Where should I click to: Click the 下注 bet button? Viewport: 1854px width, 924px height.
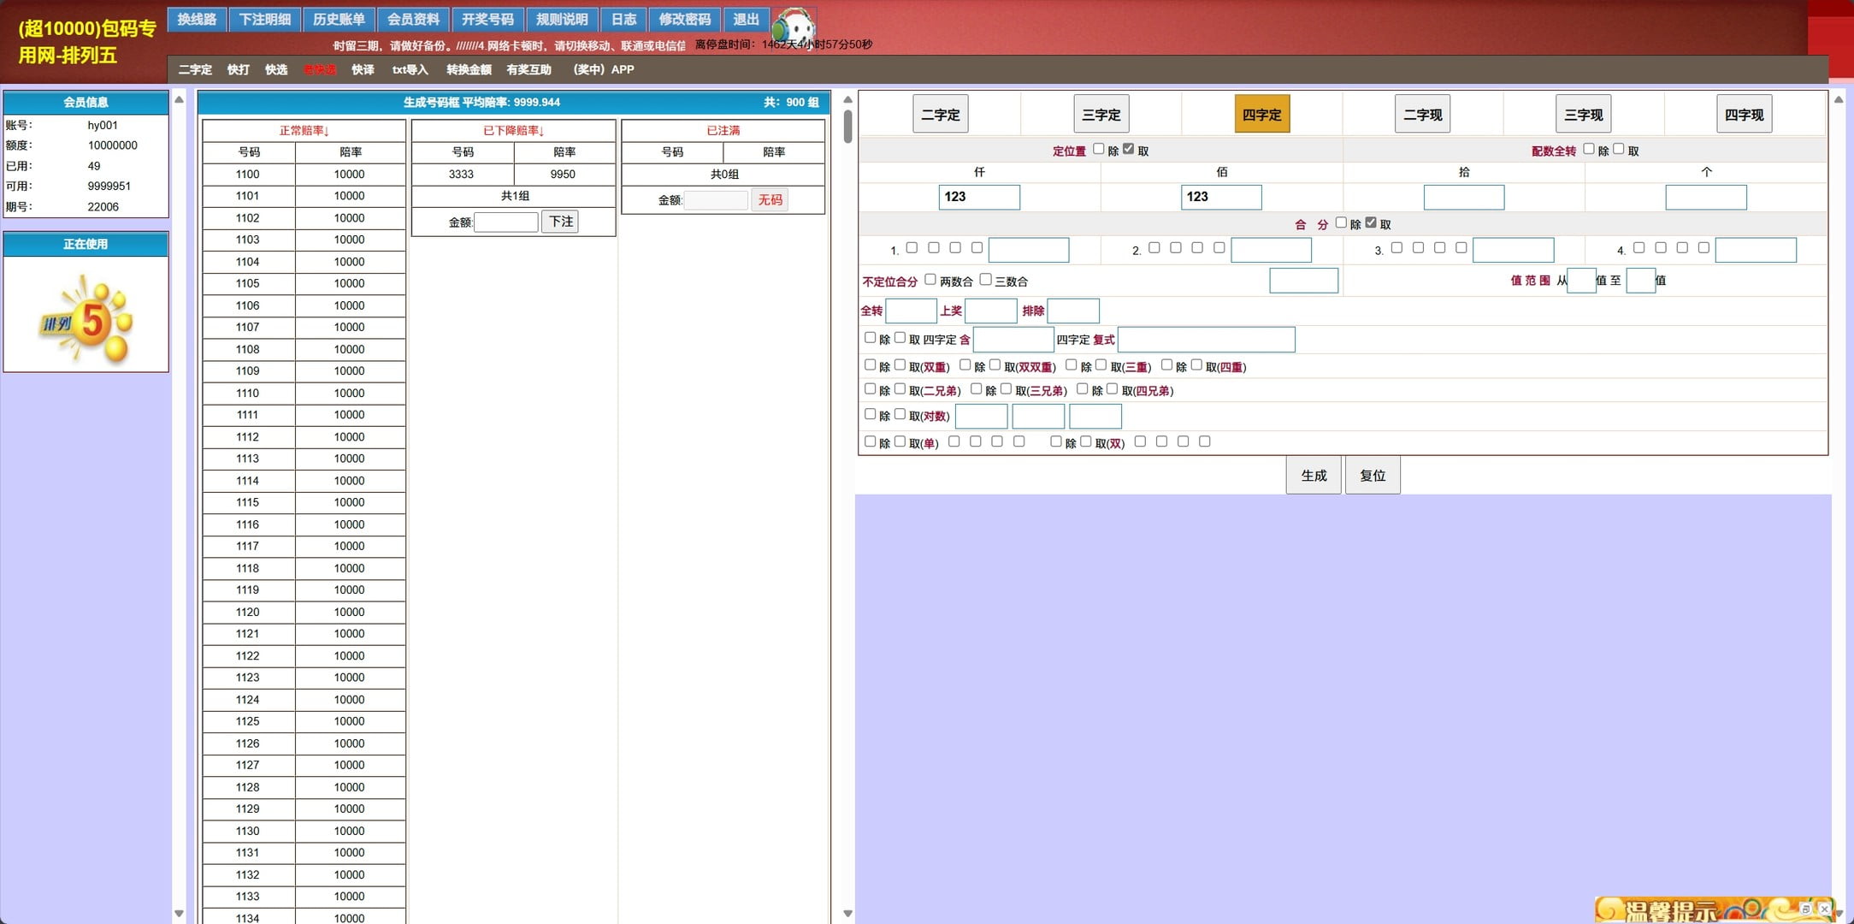(x=560, y=222)
